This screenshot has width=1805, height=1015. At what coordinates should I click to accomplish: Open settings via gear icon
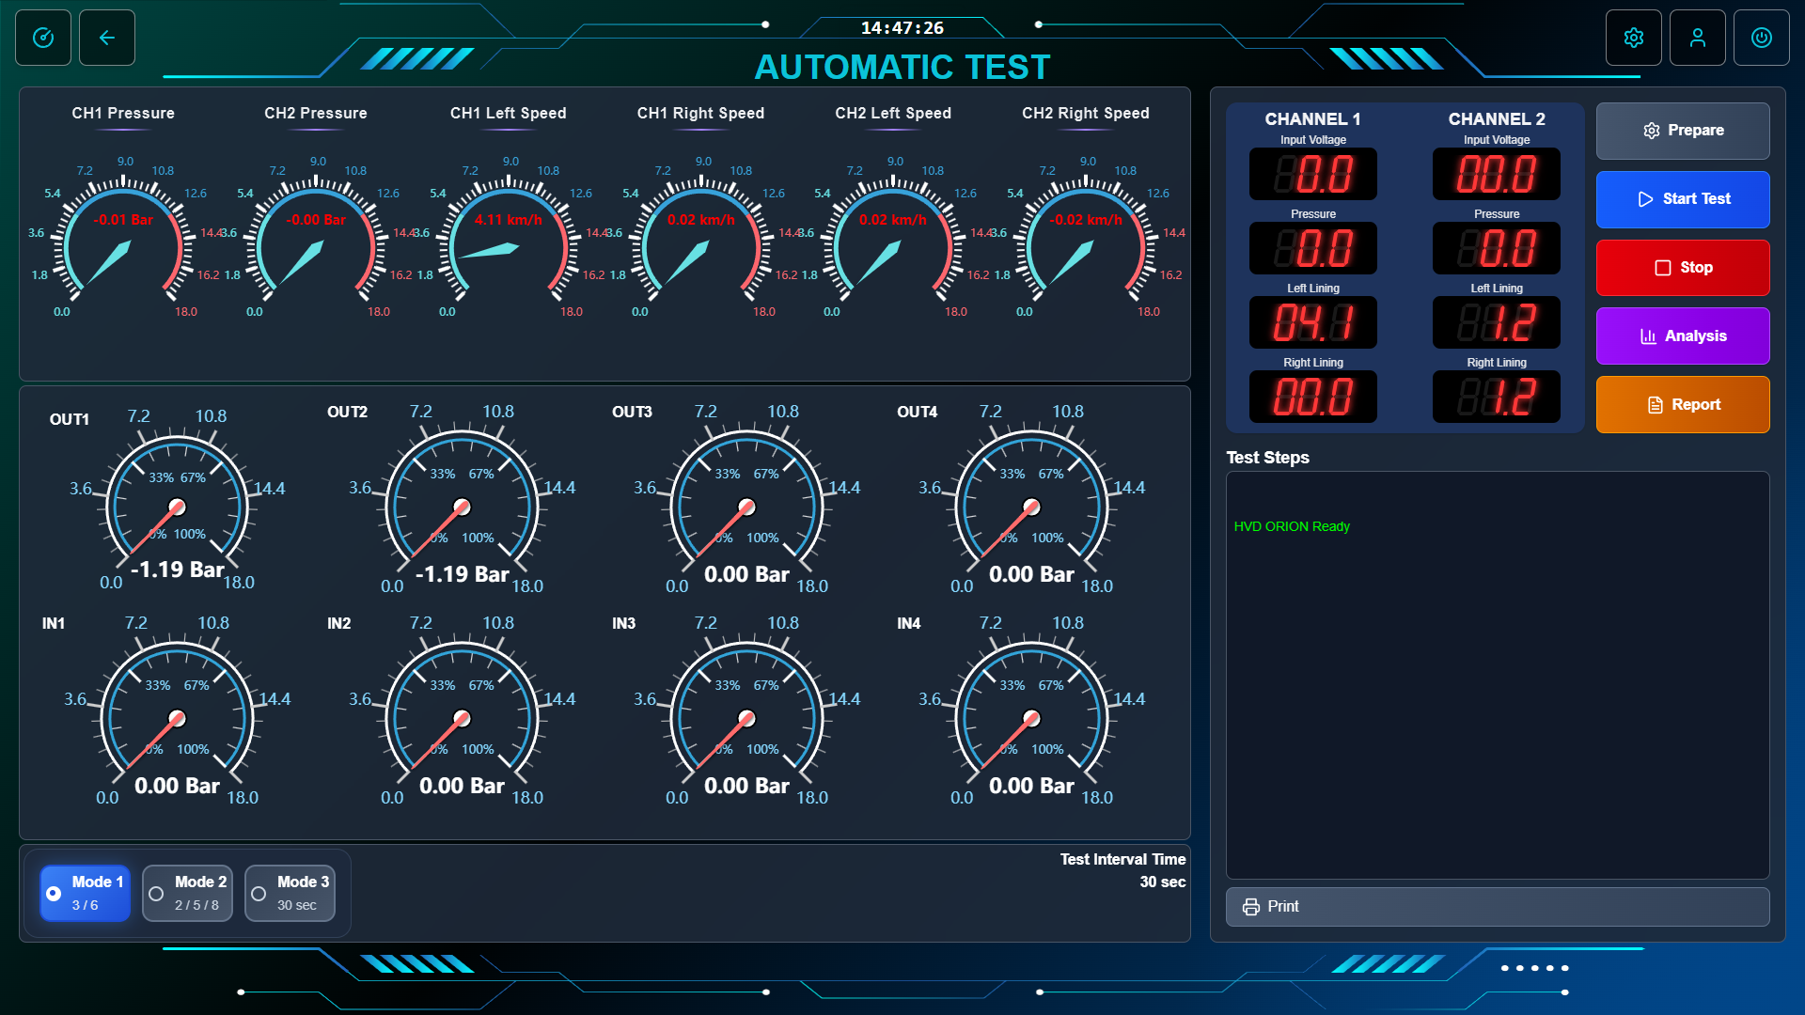point(1634,38)
